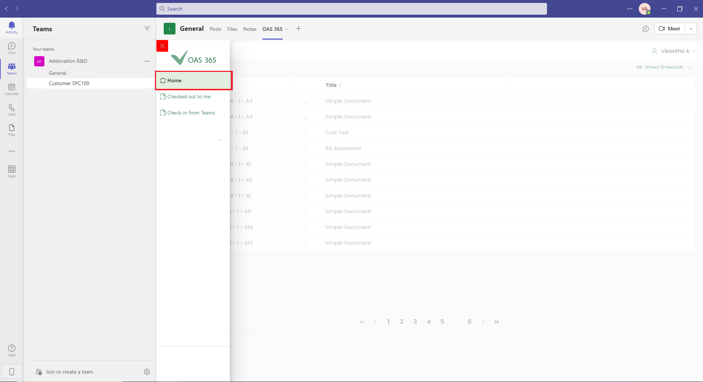Viewport: 703px width, 382px height.
Task: Switch to the Posts tab
Action: coord(215,29)
